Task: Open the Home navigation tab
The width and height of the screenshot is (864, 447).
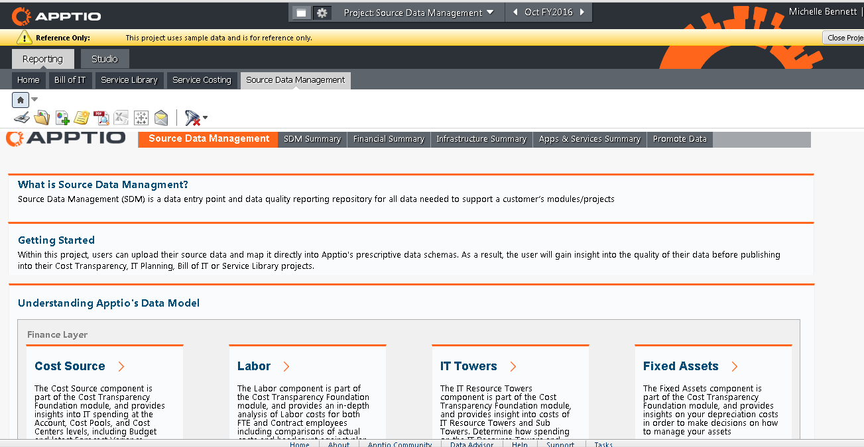Action: click(29, 80)
